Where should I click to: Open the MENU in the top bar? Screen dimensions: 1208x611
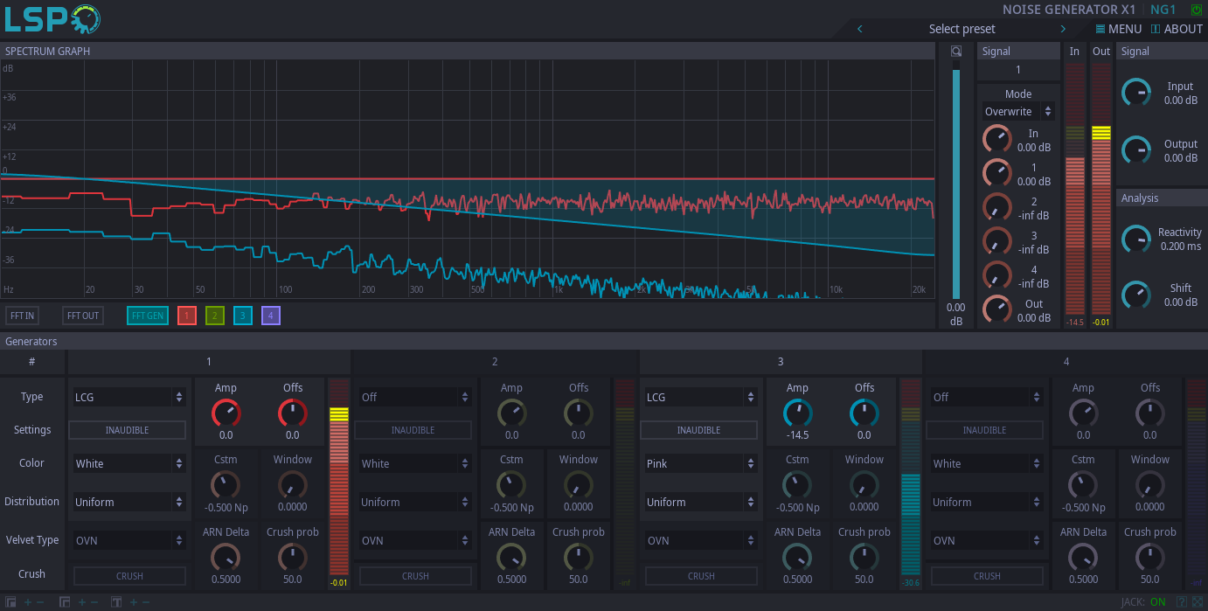[x=1119, y=28]
